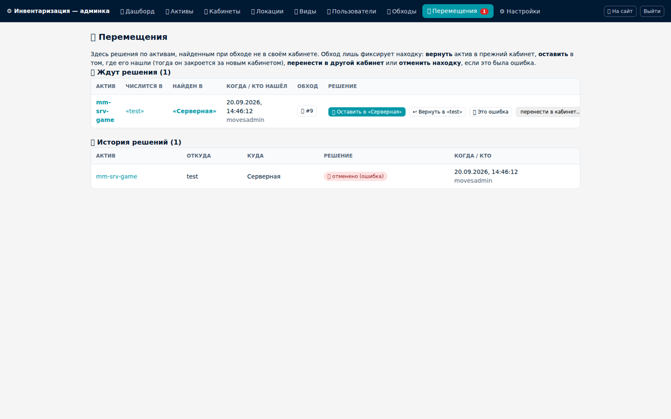The width and height of the screenshot is (671, 419).
Task: Open Кабинеты page
Action: pos(222,11)
